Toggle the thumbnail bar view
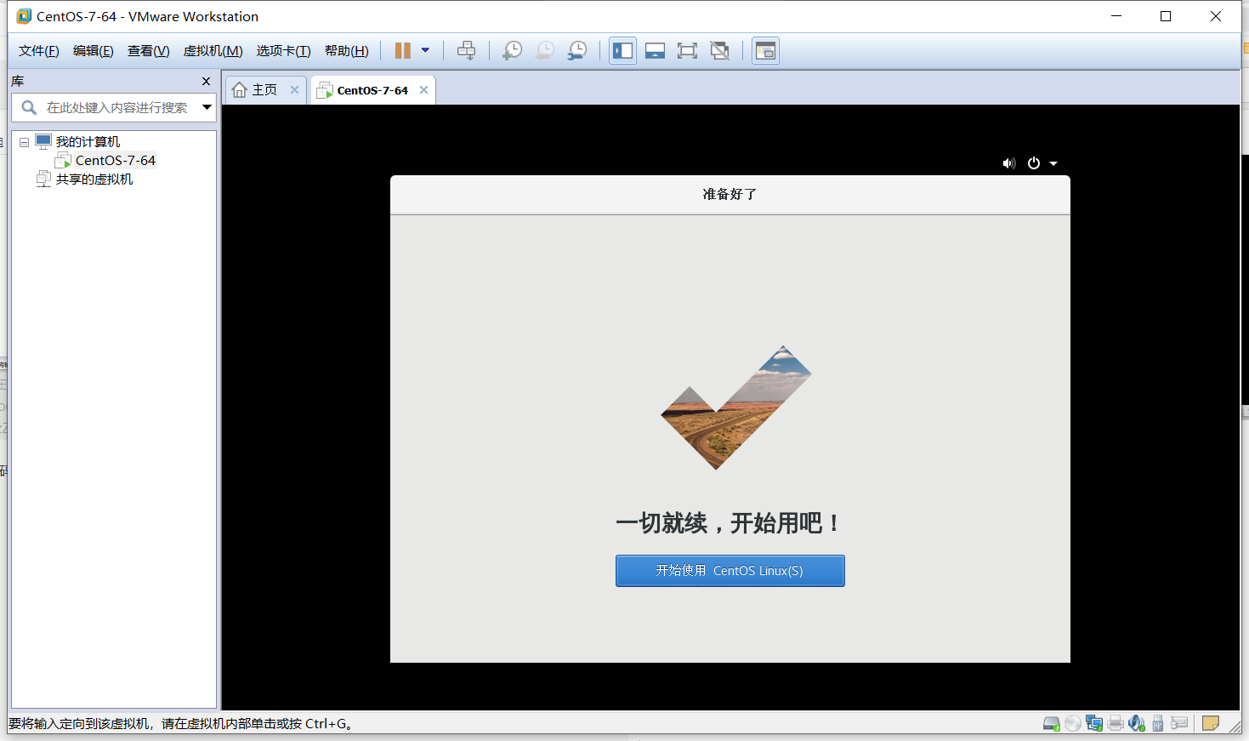The height and width of the screenshot is (741, 1249). [655, 51]
